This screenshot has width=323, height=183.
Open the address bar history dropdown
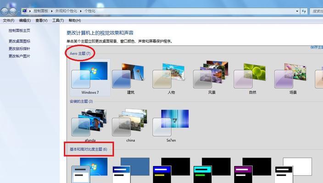tap(297, 11)
